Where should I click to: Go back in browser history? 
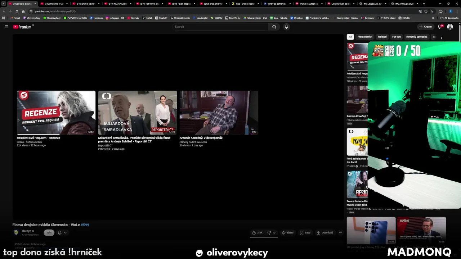pyautogui.click(x=4, y=11)
